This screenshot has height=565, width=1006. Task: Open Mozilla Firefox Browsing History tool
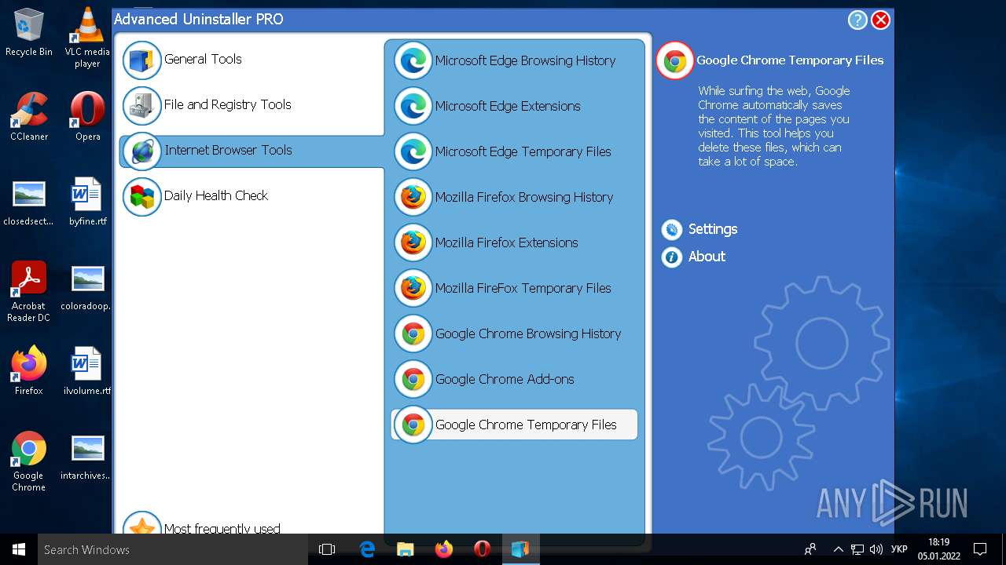click(524, 197)
